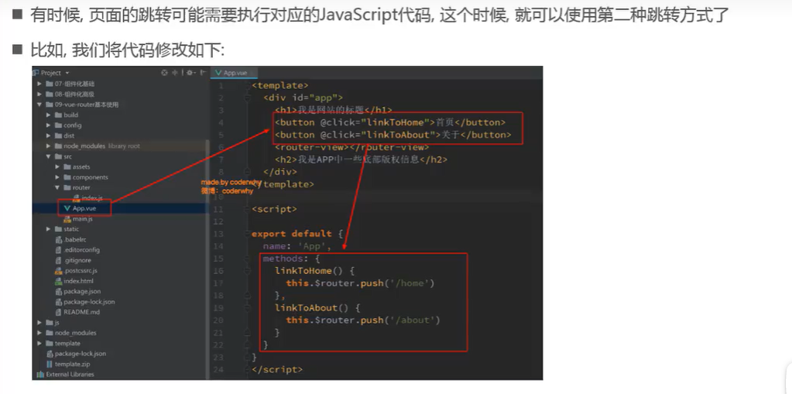Click the Project panel icon beside the title
792x394 pixels.
[37, 73]
